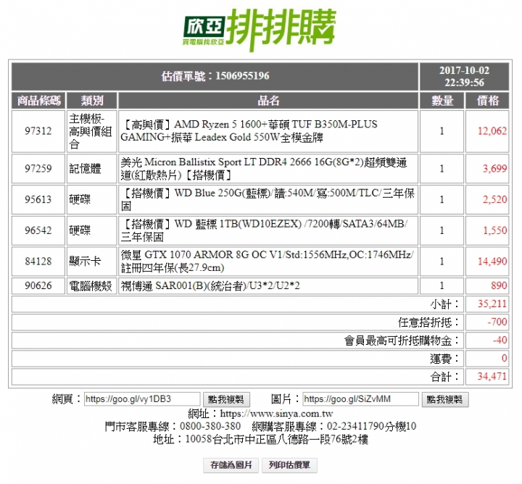Click the 類別 column header

[92, 101]
